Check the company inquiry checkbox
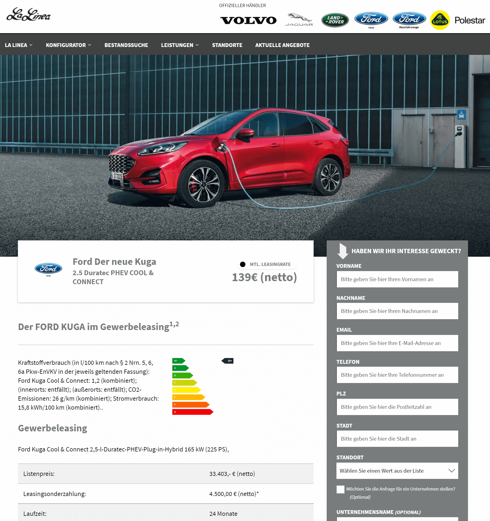Image resolution: width=490 pixels, height=521 pixels. coord(340,489)
